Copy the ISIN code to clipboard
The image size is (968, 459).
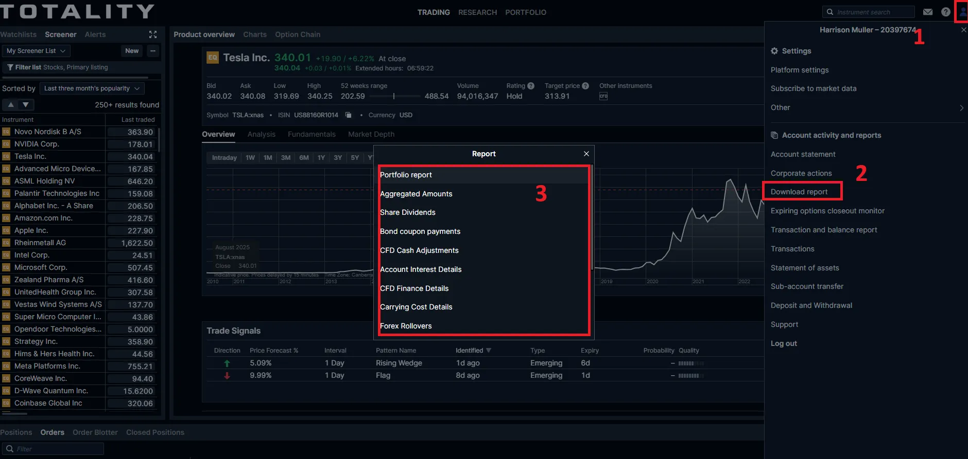tap(349, 115)
